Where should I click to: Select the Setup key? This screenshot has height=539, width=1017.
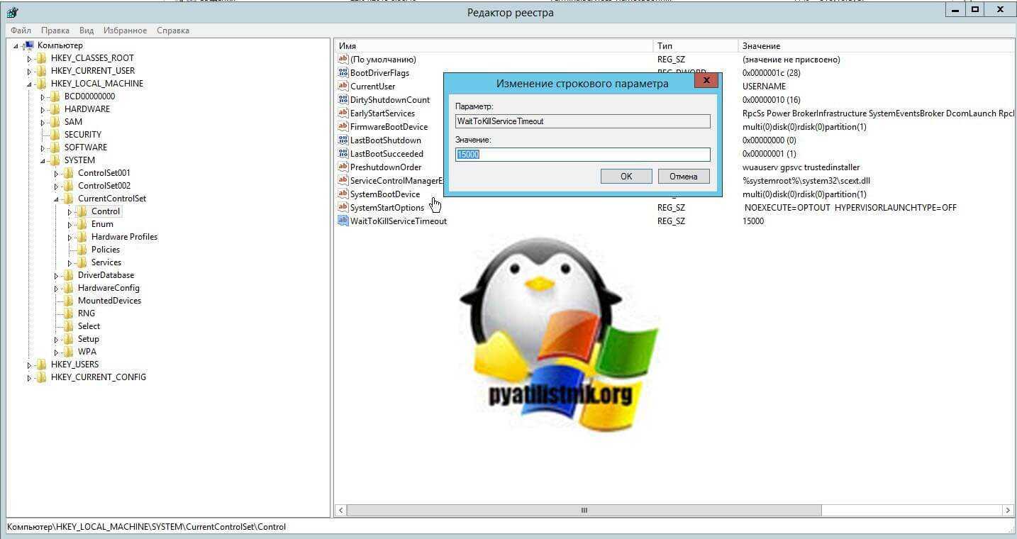(x=89, y=339)
